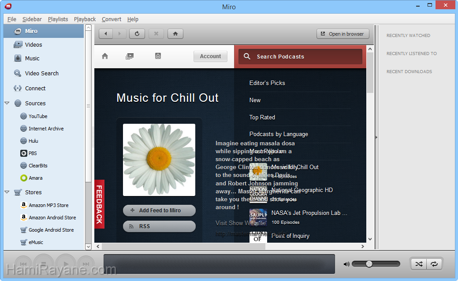Click the "RECENT DOWNLOADS" heading

pyautogui.click(x=409, y=72)
